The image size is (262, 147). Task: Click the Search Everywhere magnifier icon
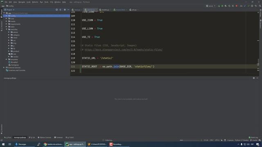click(260, 6)
